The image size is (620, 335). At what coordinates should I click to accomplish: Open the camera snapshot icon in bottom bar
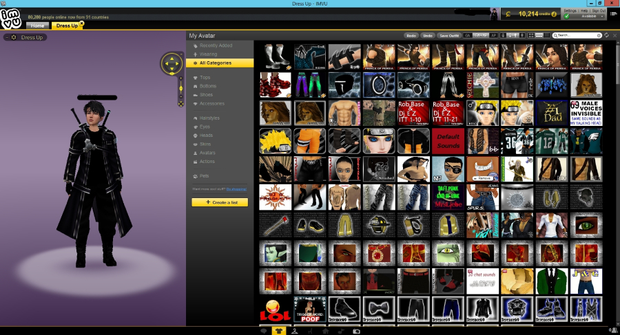(x=356, y=331)
